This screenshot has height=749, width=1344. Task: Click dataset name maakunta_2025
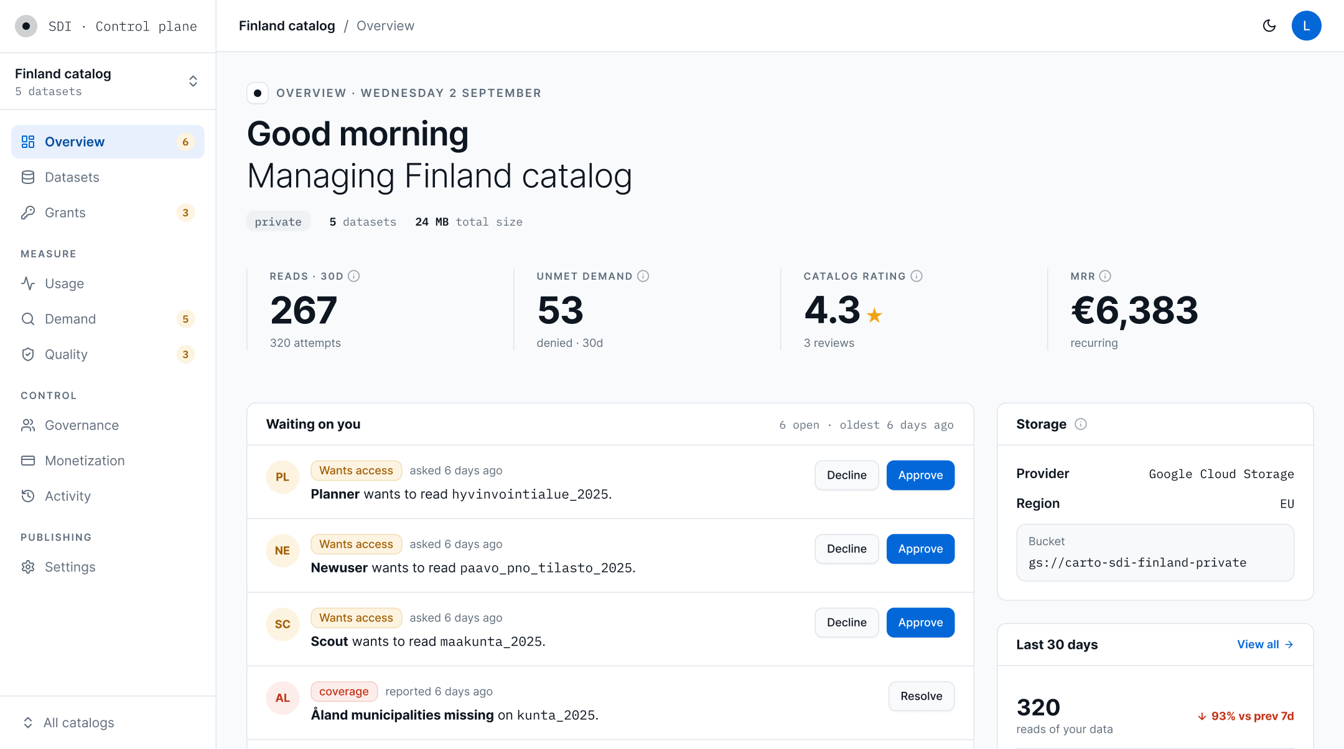click(x=491, y=641)
